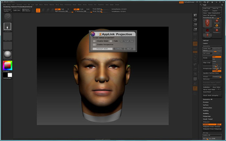Click the Quick Sketch button

pos(26,10)
